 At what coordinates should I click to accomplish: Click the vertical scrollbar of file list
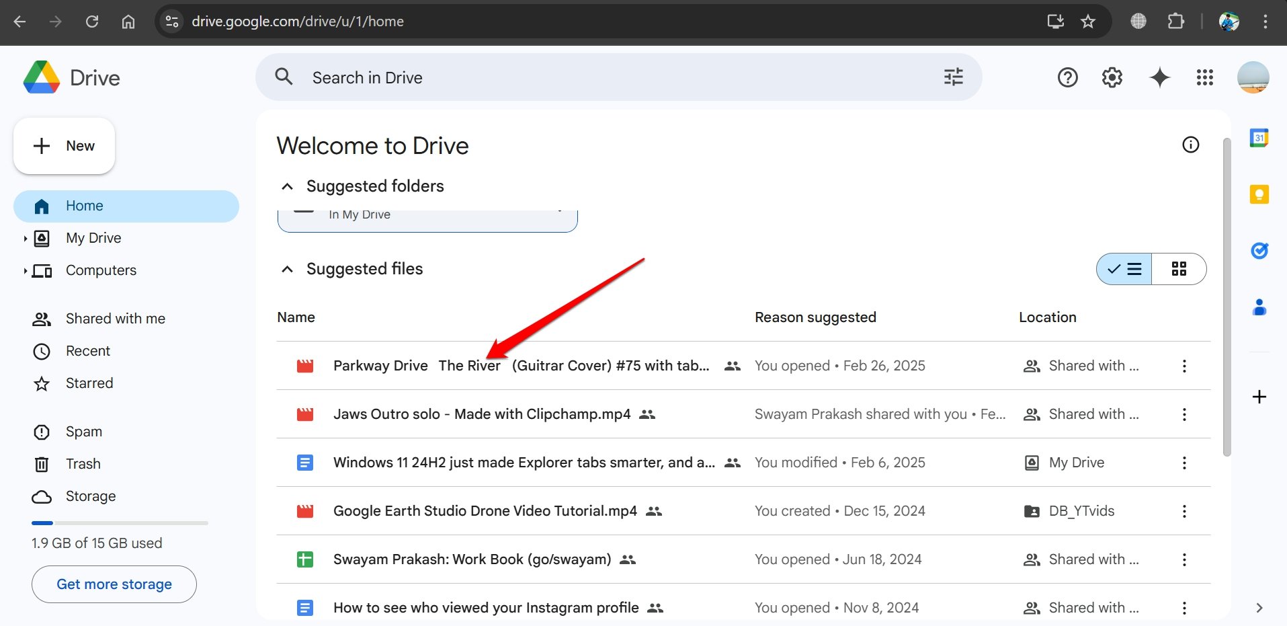tap(1227, 297)
